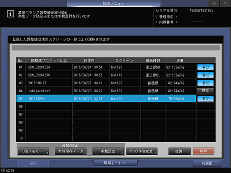Click the 75-80g/m2 weight cell
231x173 pixels.
pos(181,99)
